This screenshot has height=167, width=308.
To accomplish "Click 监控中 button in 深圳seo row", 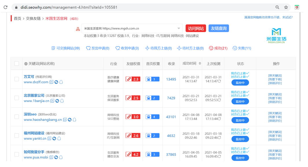I will click(240, 120).
